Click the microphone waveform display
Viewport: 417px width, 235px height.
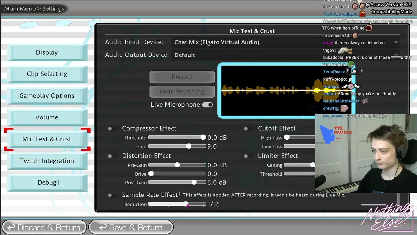286,90
